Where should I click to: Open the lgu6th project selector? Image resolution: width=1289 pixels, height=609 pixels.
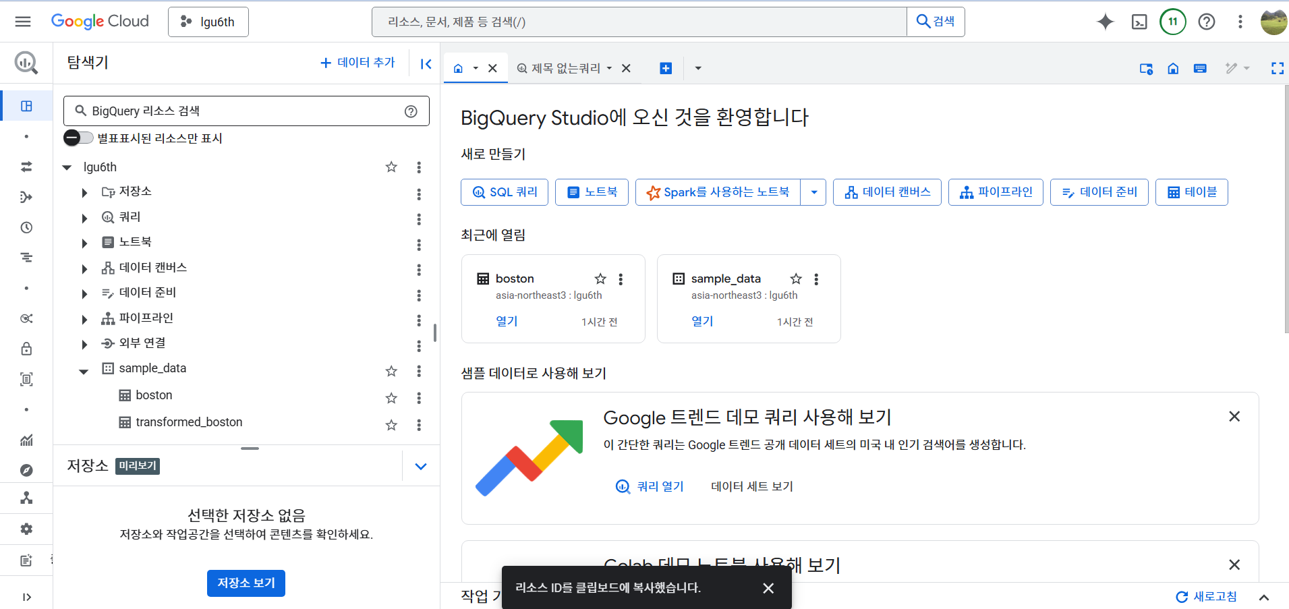click(x=208, y=22)
